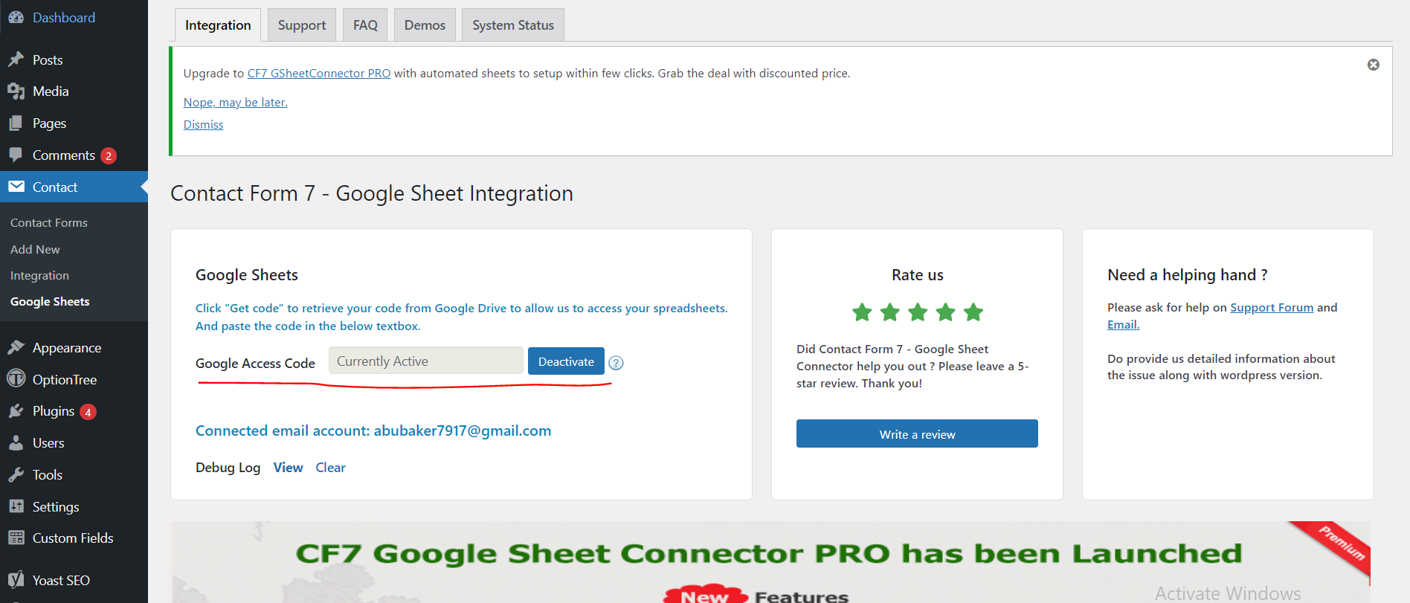Click the Tools wrench icon

[x=16, y=474]
